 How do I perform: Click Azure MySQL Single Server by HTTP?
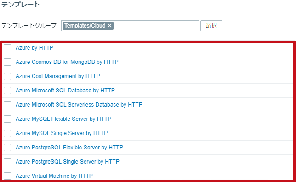coord(62,133)
